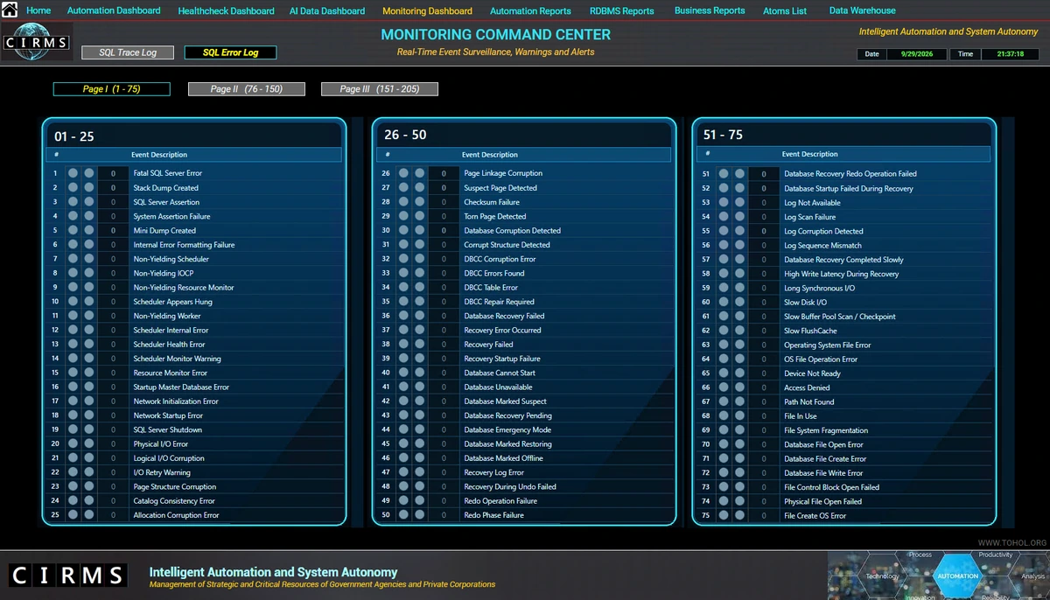Click first indicator light for Database Cannot Start
Screen dimensions: 1050x600
pyautogui.click(x=403, y=373)
